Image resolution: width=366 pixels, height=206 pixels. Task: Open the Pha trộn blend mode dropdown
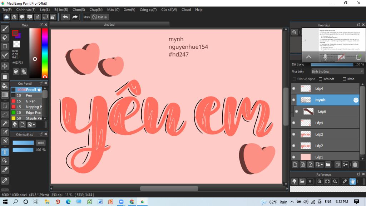(337, 72)
